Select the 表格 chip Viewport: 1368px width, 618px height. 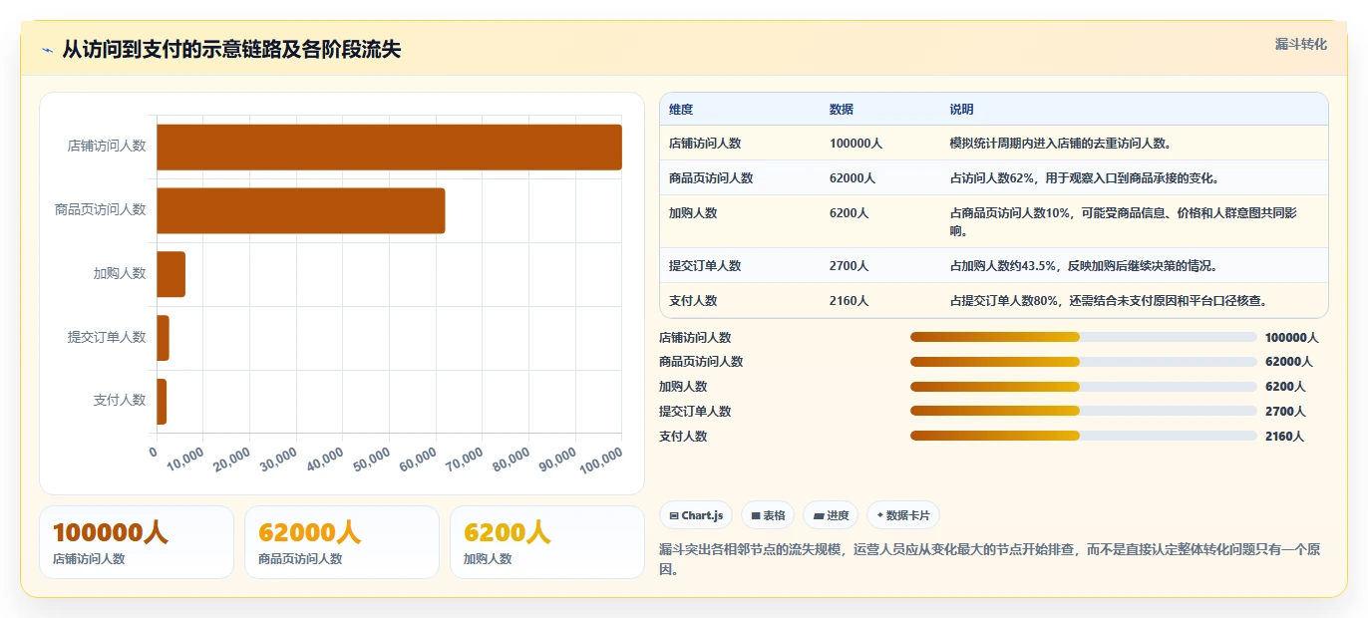click(768, 515)
